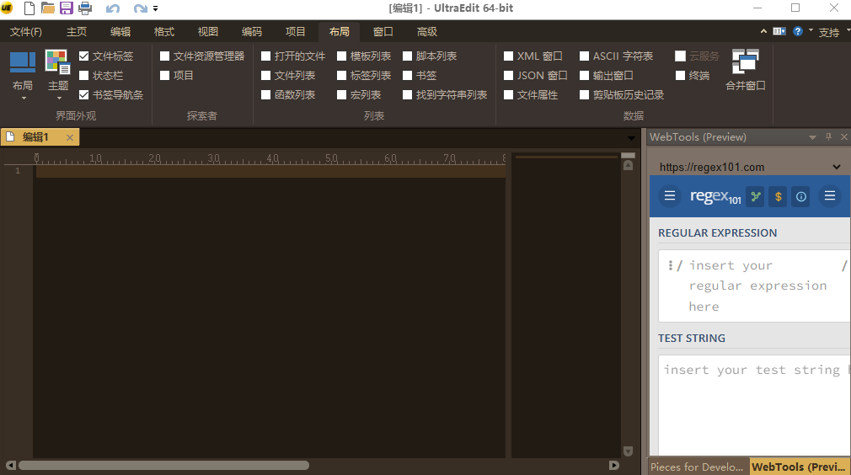Open help via the blue question mark
Viewport: 851px width, 475px height.
pyautogui.click(x=797, y=31)
